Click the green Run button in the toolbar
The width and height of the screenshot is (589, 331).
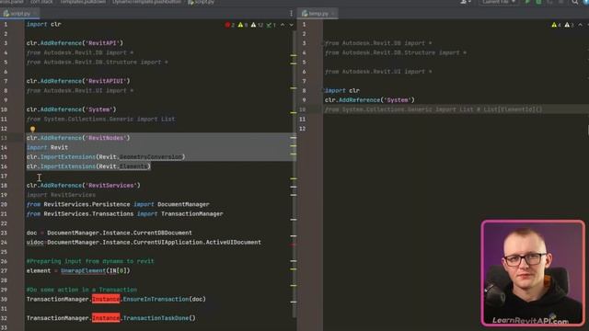[x=527, y=2]
